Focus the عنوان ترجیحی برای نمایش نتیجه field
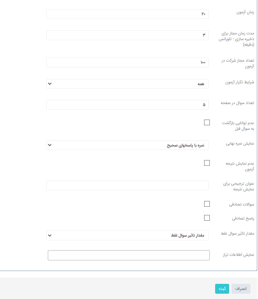 pyautogui.click(x=127, y=185)
